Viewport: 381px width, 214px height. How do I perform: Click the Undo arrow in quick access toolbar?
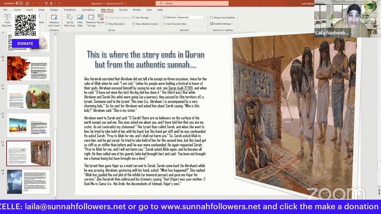click(x=34, y=3)
